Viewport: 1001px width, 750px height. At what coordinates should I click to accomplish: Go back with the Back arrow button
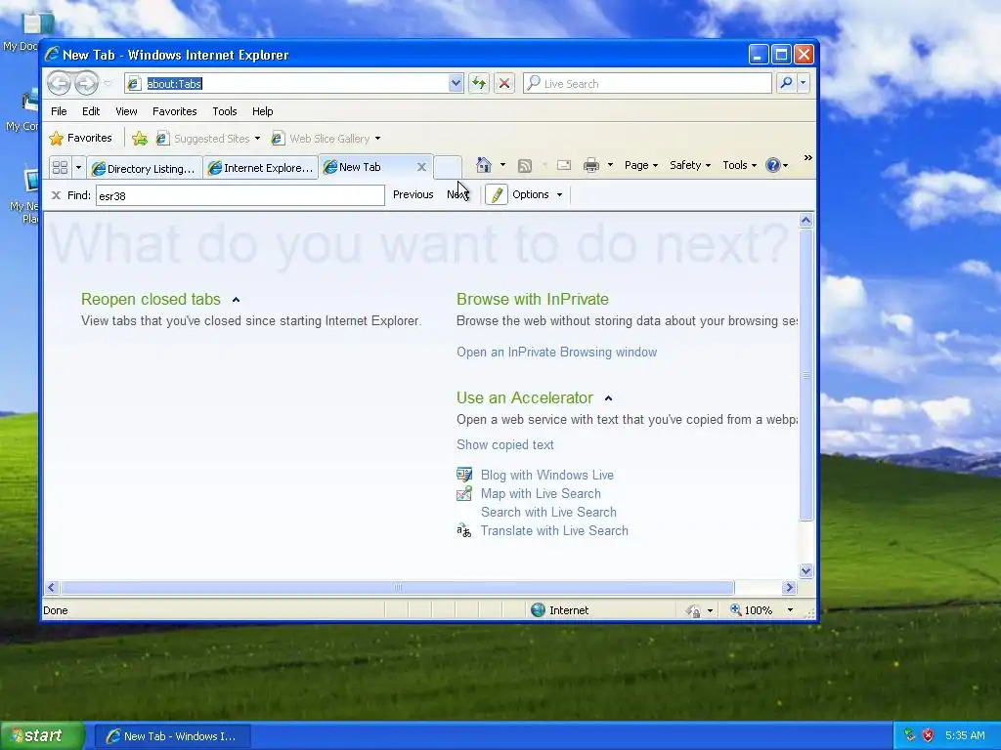pyautogui.click(x=60, y=83)
